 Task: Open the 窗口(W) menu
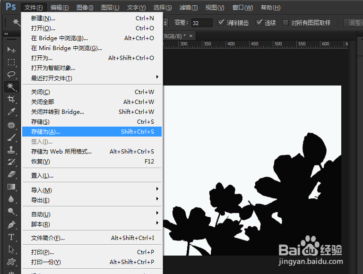tap(242, 8)
